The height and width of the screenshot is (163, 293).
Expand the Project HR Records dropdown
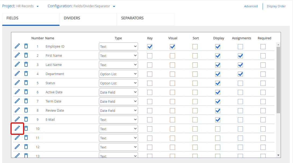38,6
